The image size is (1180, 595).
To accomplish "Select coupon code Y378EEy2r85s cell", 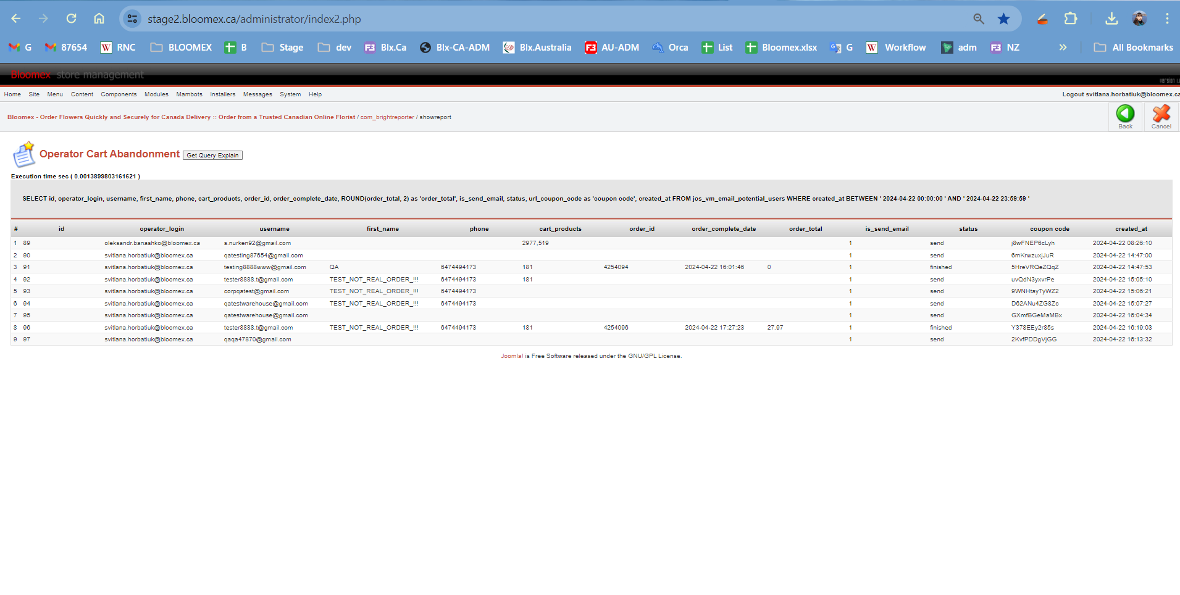I will 1032,328.
